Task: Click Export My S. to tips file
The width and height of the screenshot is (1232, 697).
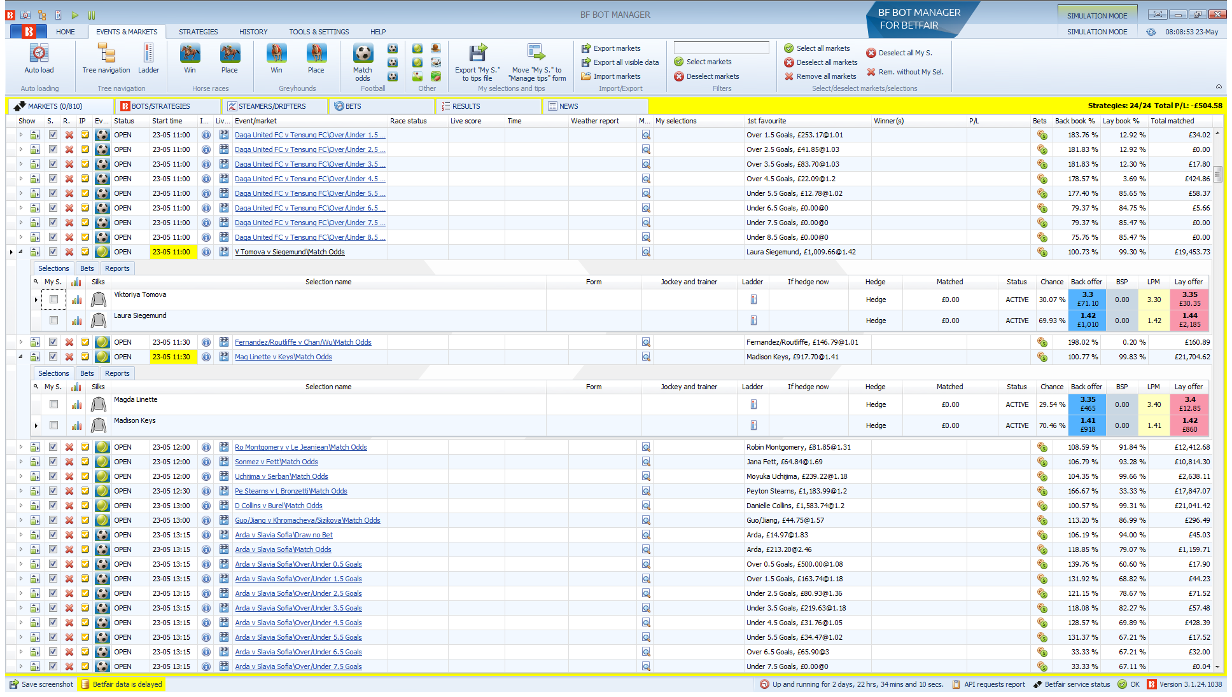Action: click(x=477, y=62)
